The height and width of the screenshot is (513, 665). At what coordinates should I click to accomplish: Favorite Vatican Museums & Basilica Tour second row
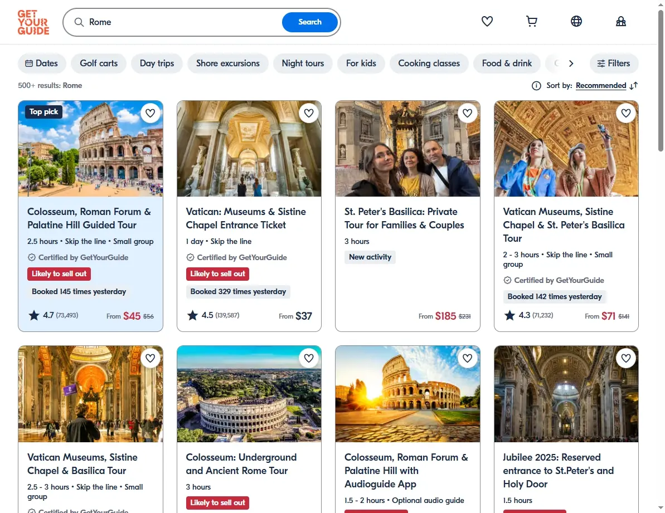coord(150,358)
